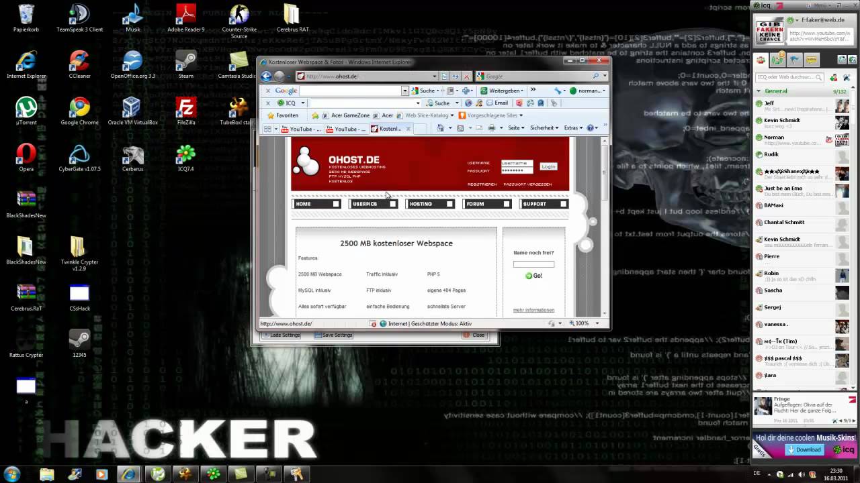Select Counter-Strike Source desktop icon
The height and width of the screenshot is (483, 860).
(239, 21)
